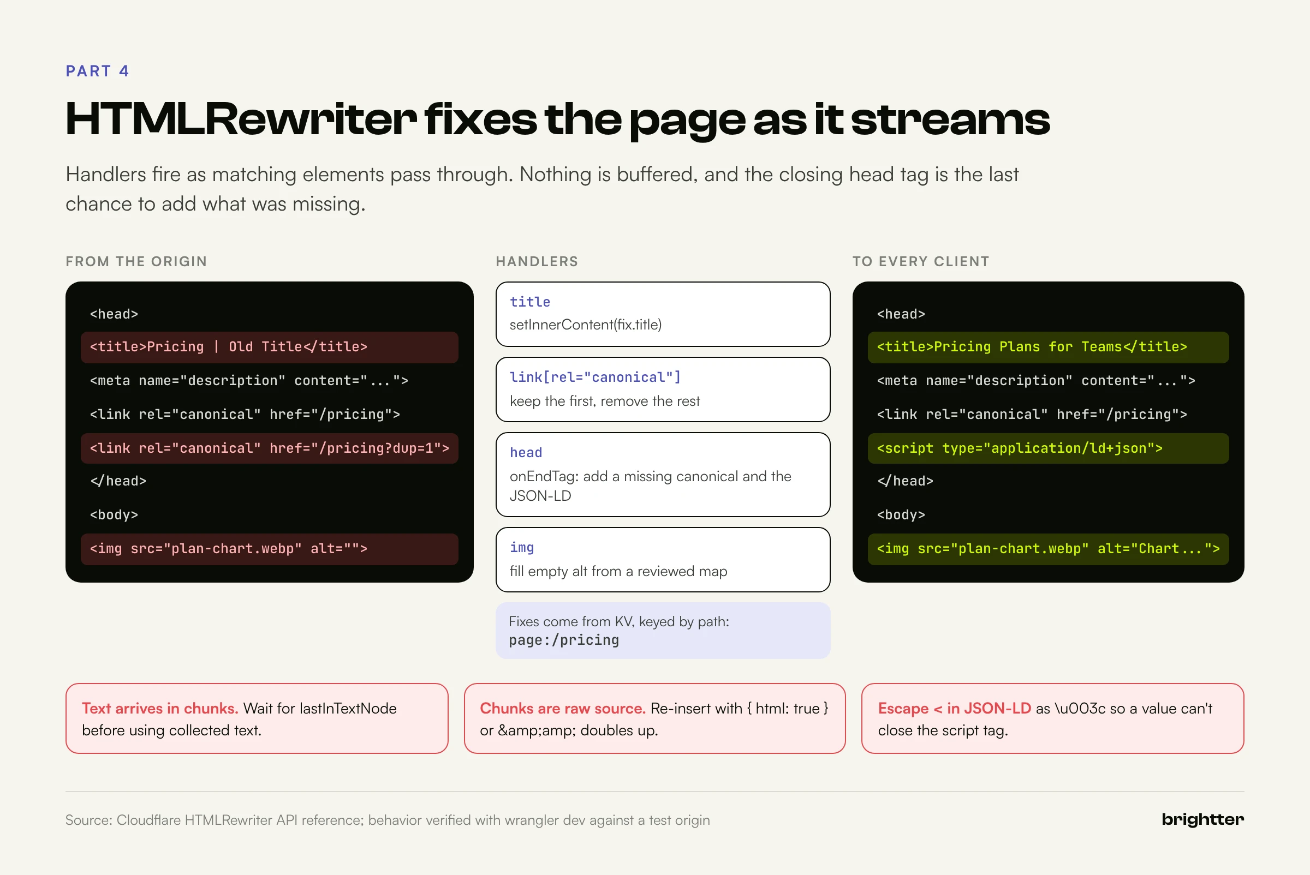1310x875 pixels.
Task: Click the 'FROM THE ORIGIN' column heading
Action: tap(136, 261)
